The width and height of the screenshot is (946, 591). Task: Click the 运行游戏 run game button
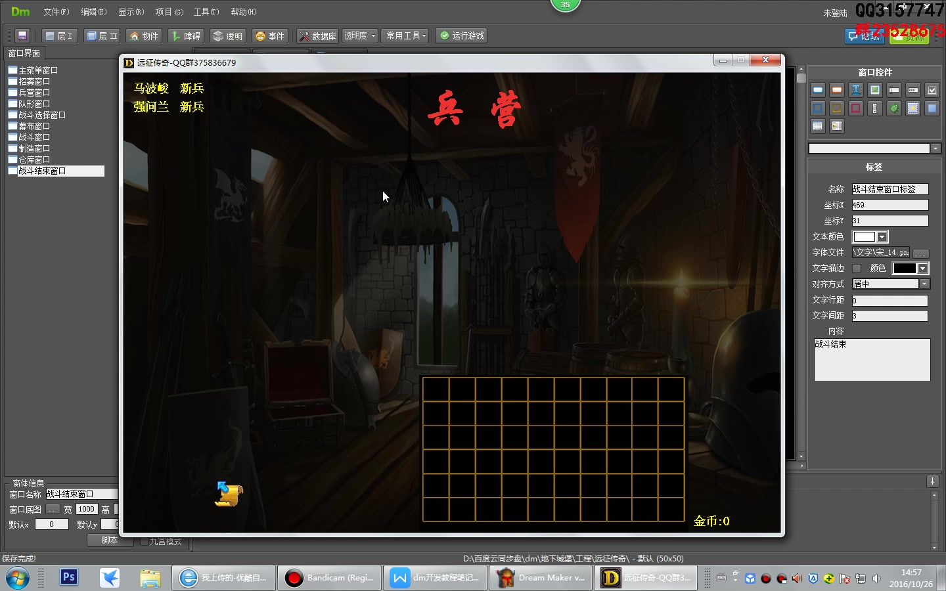pyautogui.click(x=462, y=35)
